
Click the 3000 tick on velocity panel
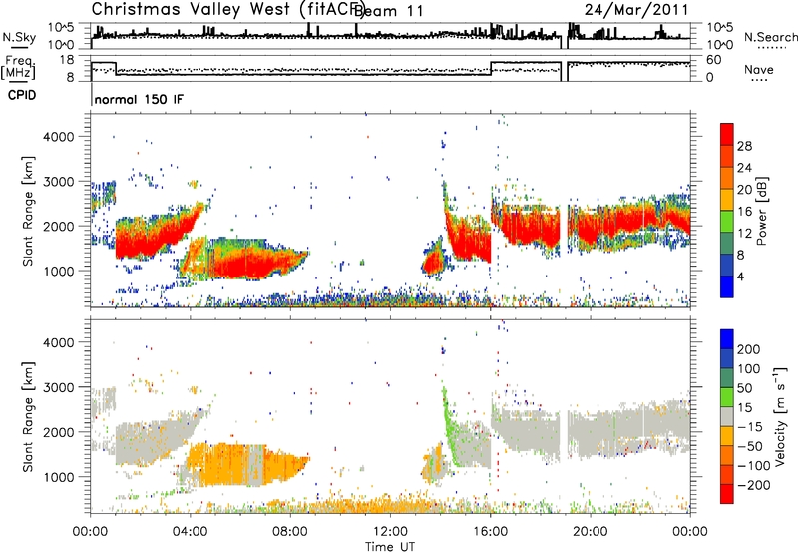(58, 387)
